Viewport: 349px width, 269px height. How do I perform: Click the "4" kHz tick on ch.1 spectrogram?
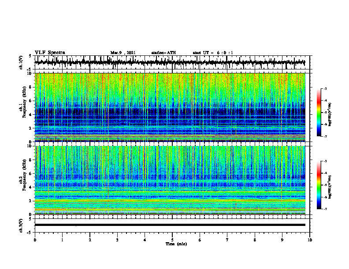point(30,115)
